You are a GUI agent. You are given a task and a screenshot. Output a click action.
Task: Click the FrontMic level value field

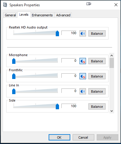point(69,76)
